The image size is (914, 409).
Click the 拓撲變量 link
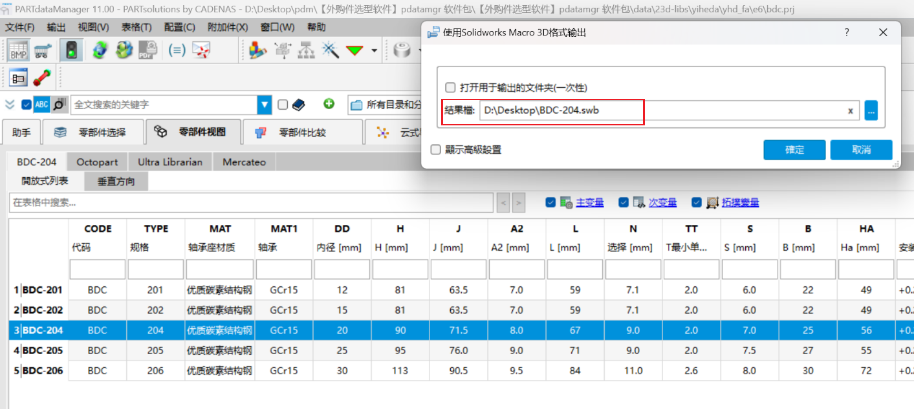pos(741,203)
